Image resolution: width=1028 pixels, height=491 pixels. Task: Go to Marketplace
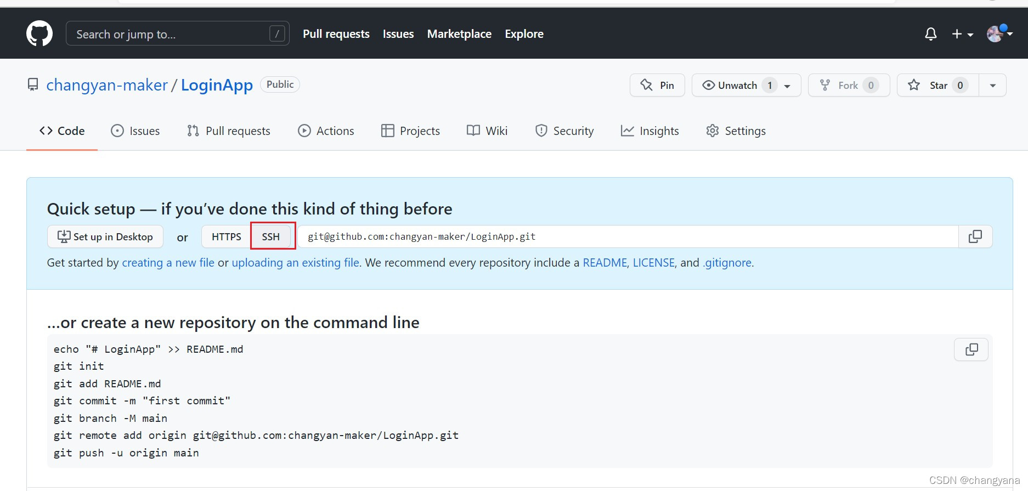[459, 34]
